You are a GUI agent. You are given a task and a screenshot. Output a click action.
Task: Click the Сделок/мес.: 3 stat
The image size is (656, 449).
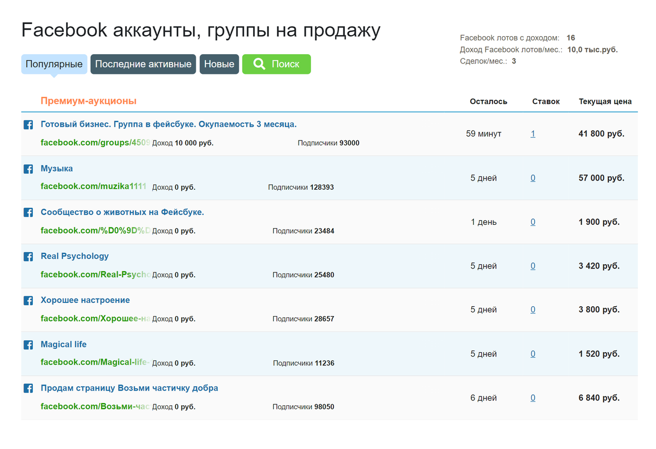coord(488,61)
